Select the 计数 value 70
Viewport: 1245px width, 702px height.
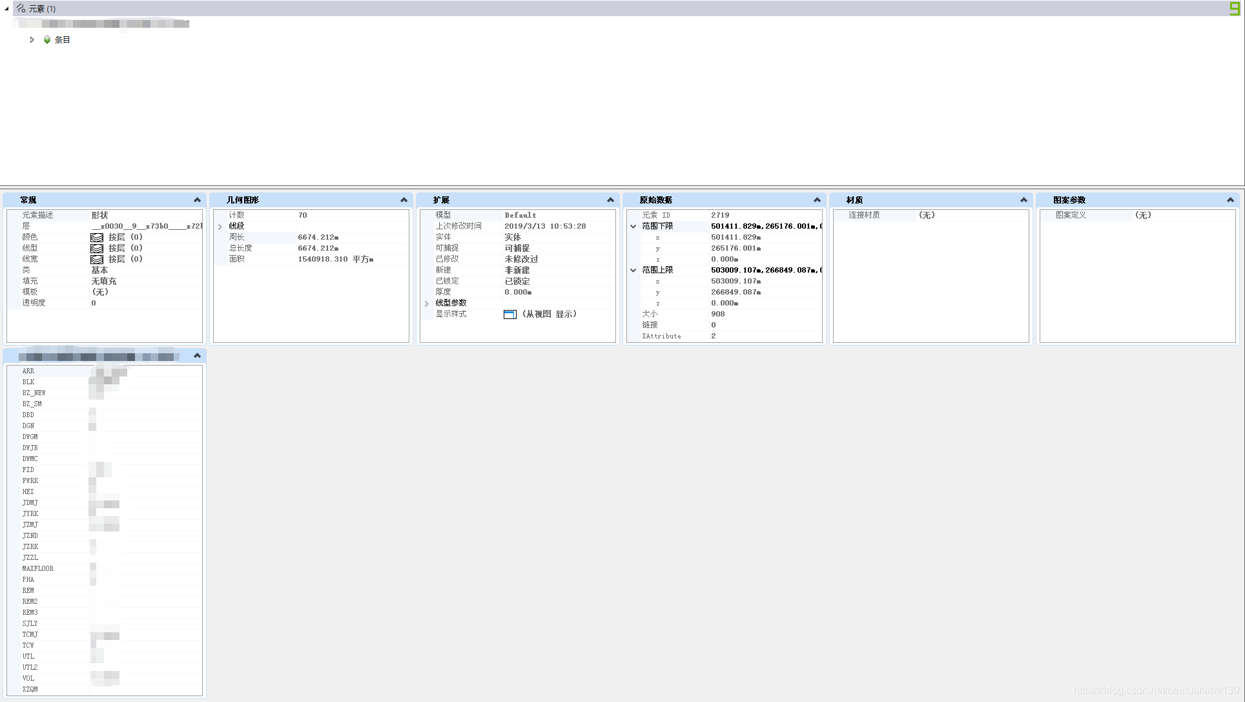[303, 215]
